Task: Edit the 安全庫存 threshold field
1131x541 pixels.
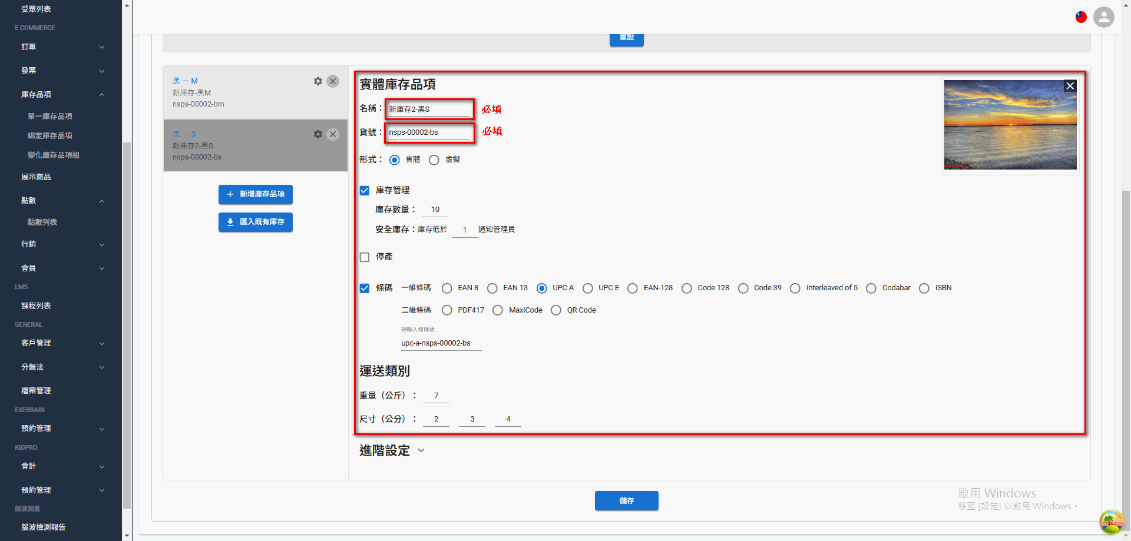Action: 465,230
